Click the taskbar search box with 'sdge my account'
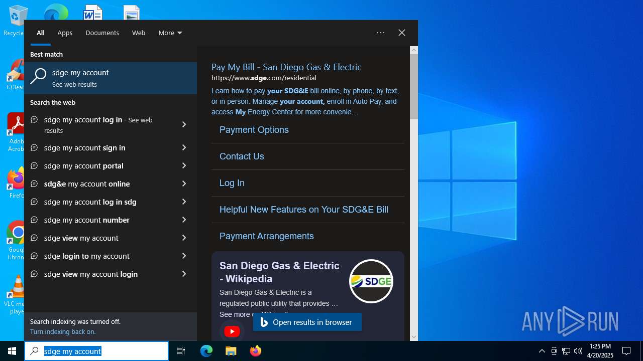Image resolution: width=643 pixels, height=361 pixels. (96, 351)
